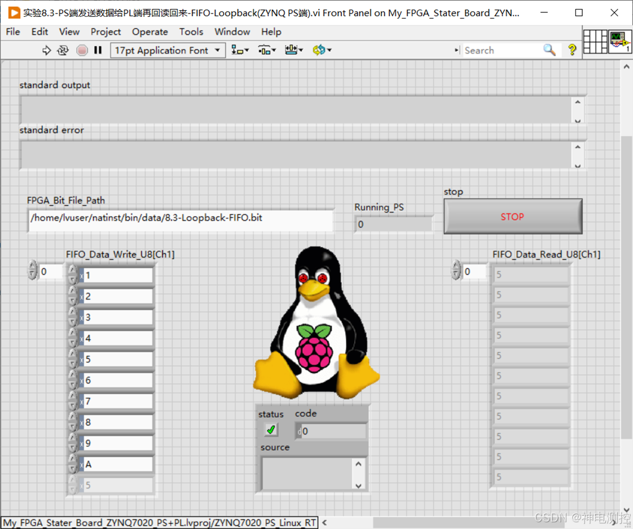Click the penguin Raspberry Pi image
This screenshot has height=529, width=633.
click(x=316, y=323)
